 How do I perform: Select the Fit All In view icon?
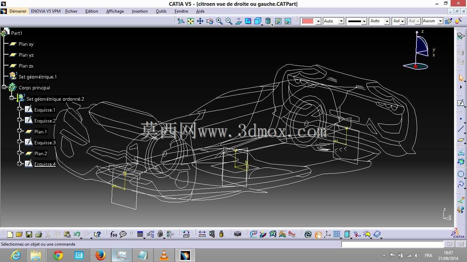coord(191,21)
